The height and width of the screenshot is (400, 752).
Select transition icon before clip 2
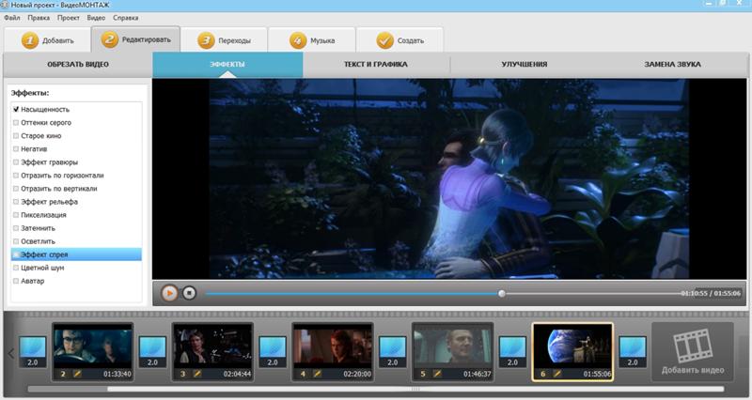[33, 351]
